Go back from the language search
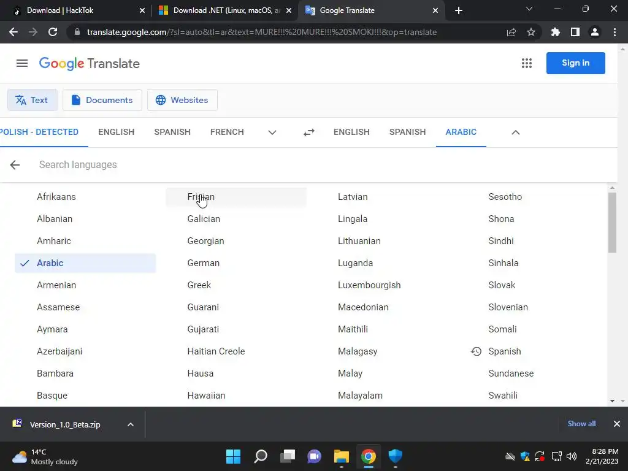The width and height of the screenshot is (628, 471). coord(15,164)
